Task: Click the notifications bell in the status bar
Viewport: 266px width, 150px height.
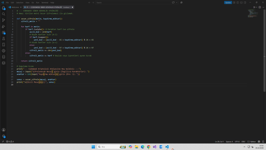Action: (263, 141)
